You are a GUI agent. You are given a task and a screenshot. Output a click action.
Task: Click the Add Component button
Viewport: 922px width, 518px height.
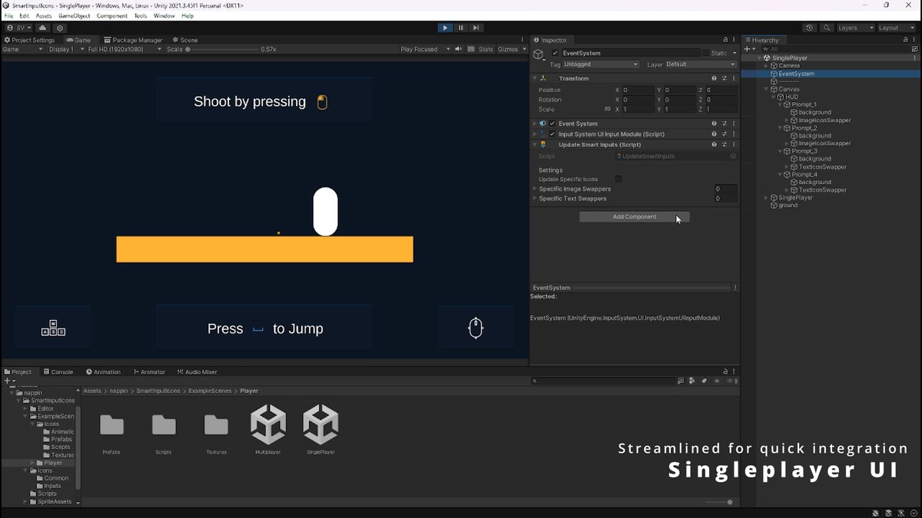[x=634, y=217]
